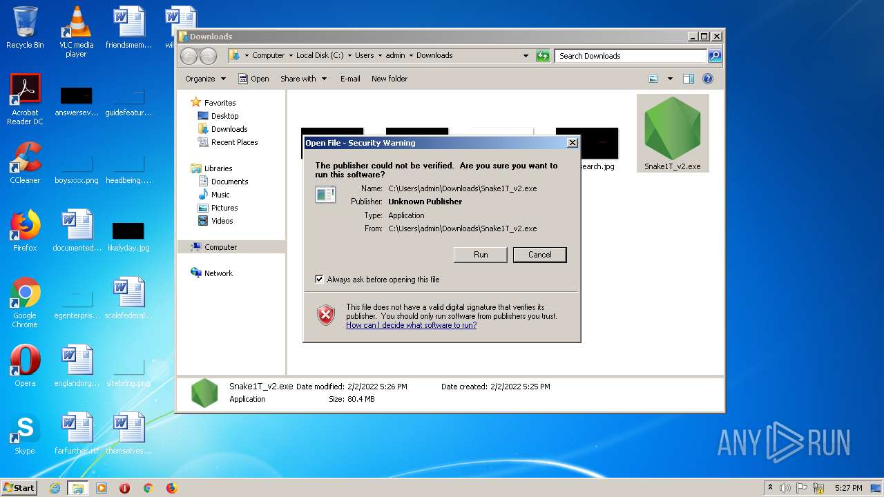Select the themselves document on desktop
Screen dimensions: 884x497
pyautogui.click(x=128, y=433)
